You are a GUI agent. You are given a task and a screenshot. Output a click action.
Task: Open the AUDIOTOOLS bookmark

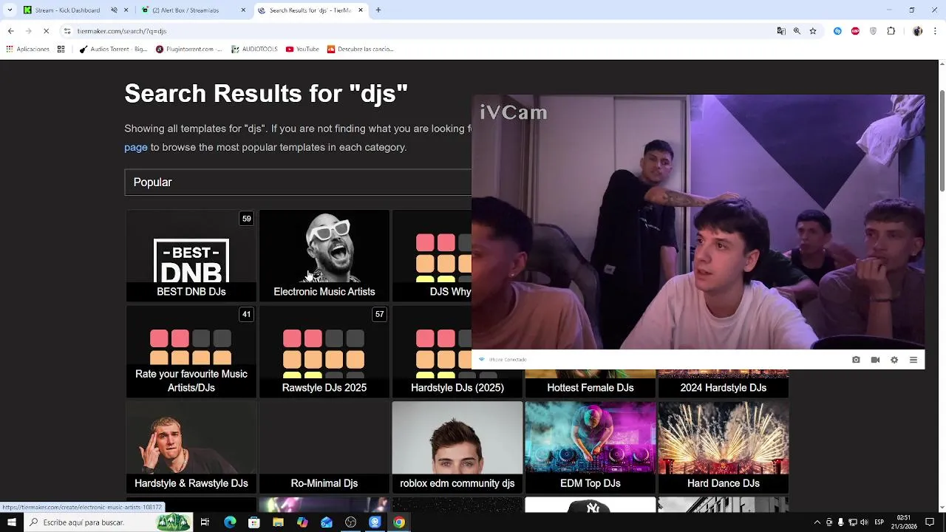254,50
